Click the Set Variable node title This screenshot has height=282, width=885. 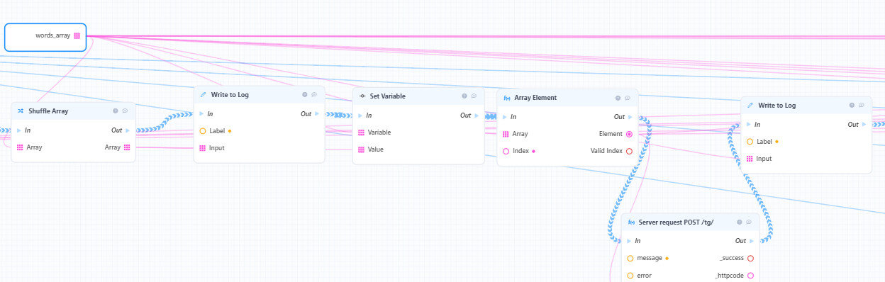[x=387, y=96]
